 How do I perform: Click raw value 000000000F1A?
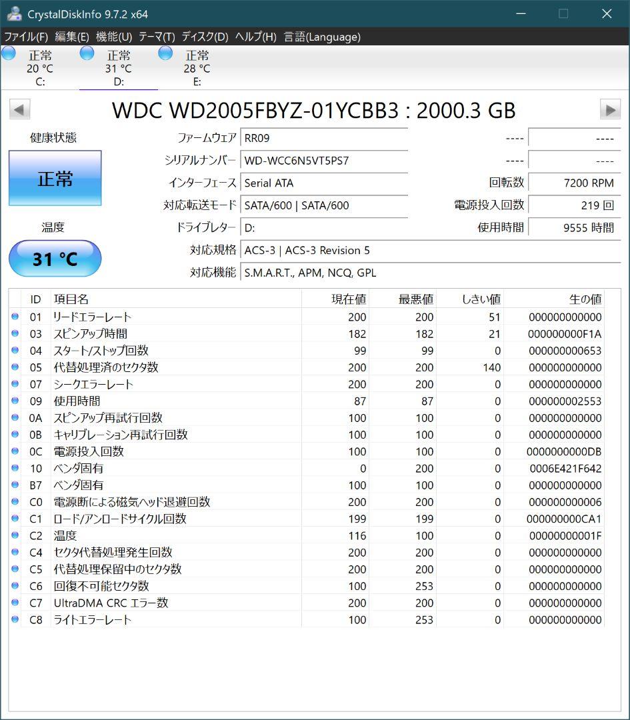click(x=565, y=334)
